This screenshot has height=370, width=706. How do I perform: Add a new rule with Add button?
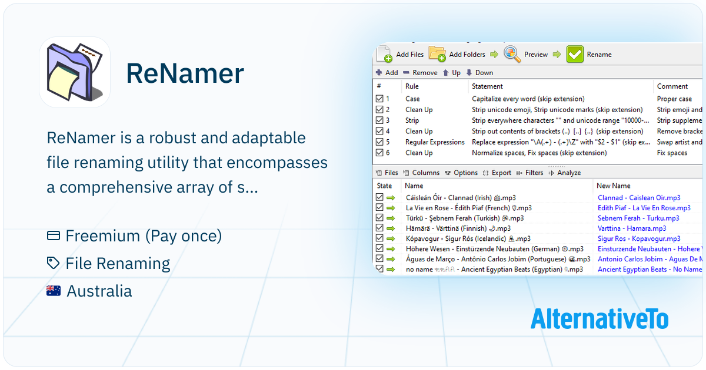(x=387, y=73)
